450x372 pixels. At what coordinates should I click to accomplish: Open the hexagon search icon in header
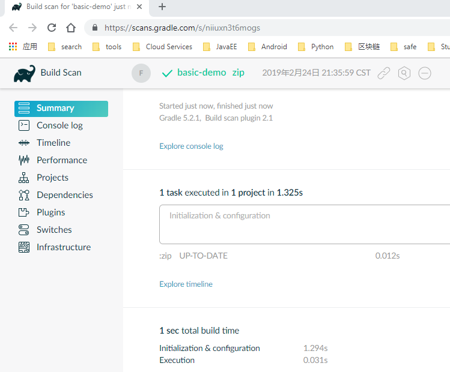point(404,73)
